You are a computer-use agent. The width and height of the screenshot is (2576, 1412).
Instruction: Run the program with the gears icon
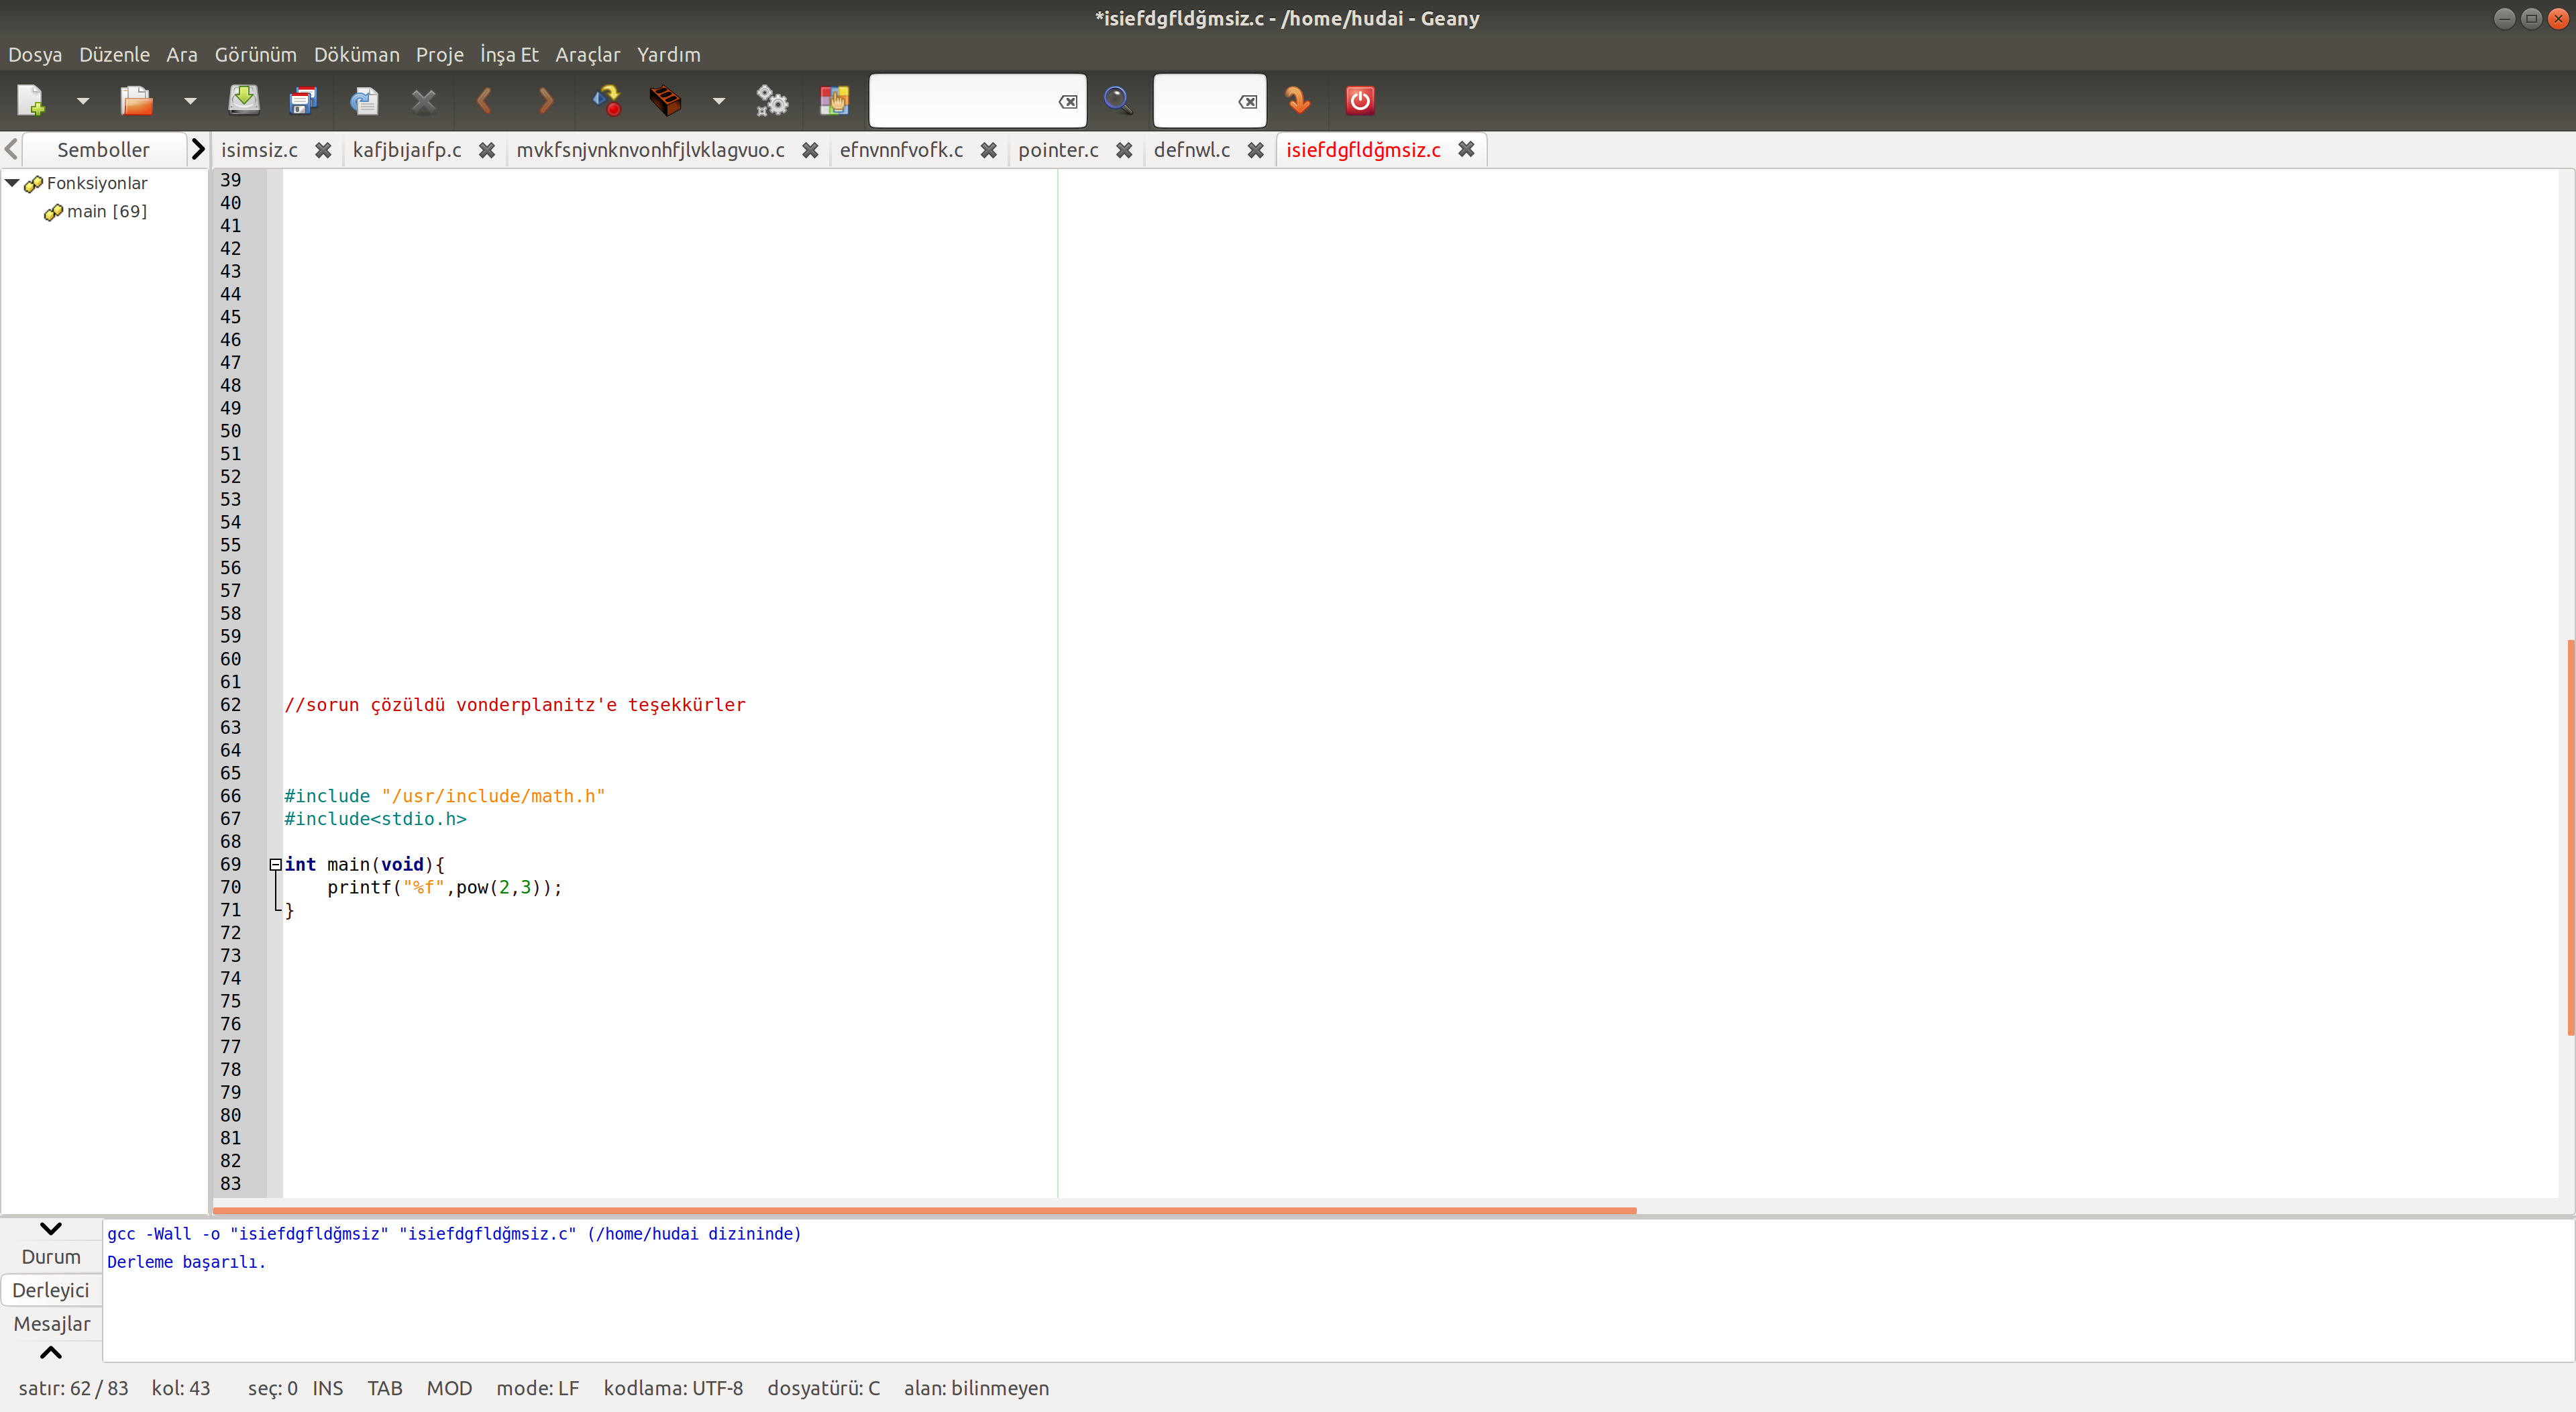[771, 100]
